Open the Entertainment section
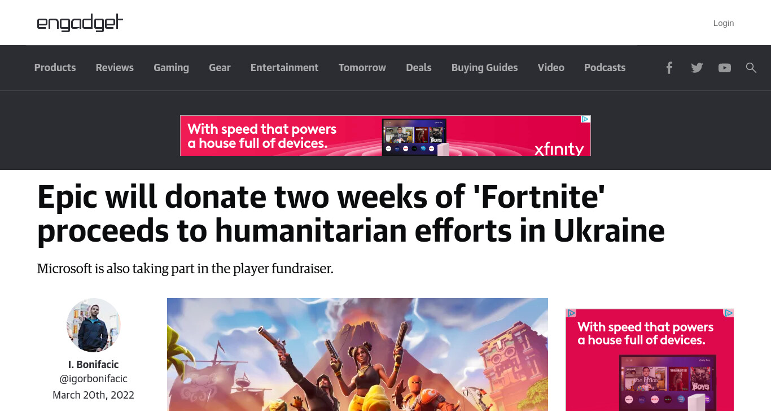Image resolution: width=771 pixels, height=411 pixels. click(284, 68)
